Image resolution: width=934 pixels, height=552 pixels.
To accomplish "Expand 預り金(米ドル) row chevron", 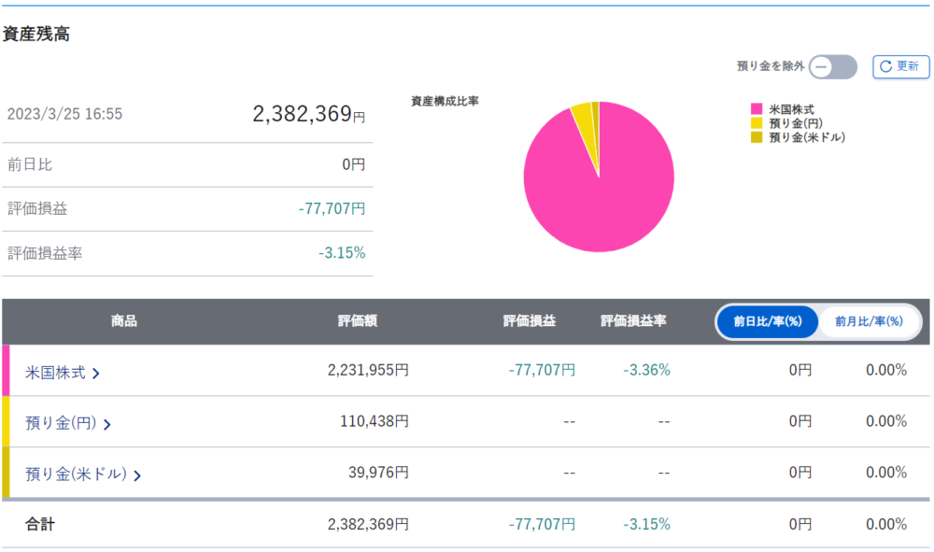I will click(137, 475).
